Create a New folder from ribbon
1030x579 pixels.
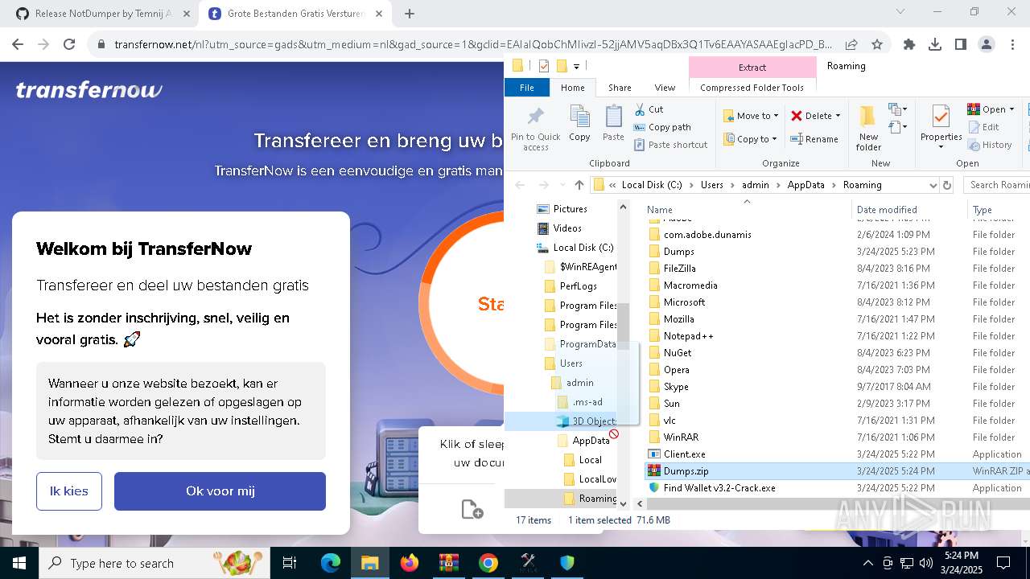[868, 127]
